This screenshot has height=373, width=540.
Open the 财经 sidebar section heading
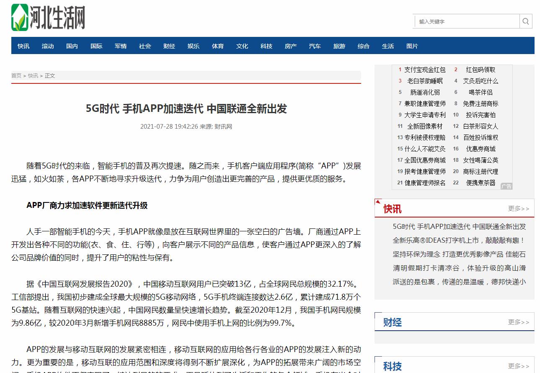coord(393,322)
